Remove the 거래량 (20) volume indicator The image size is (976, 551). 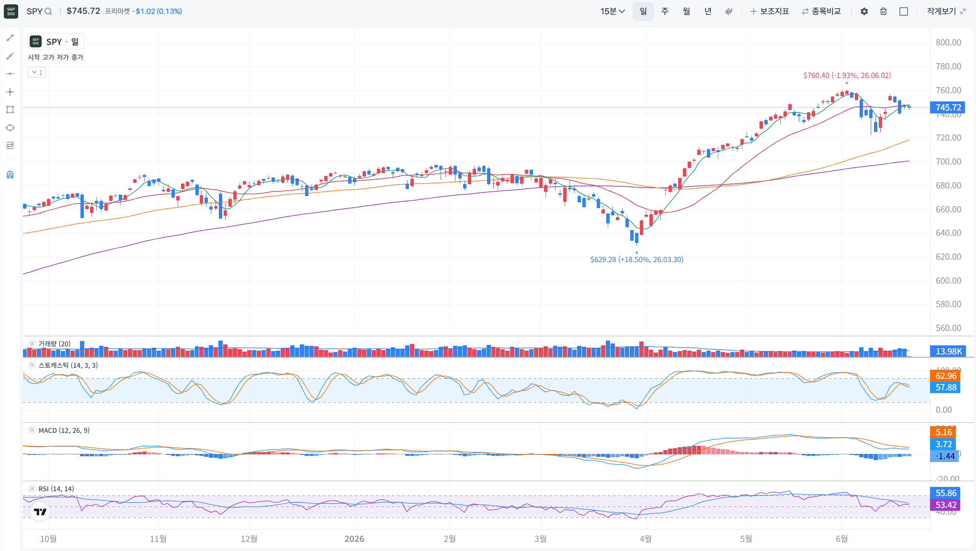coord(32,343)
